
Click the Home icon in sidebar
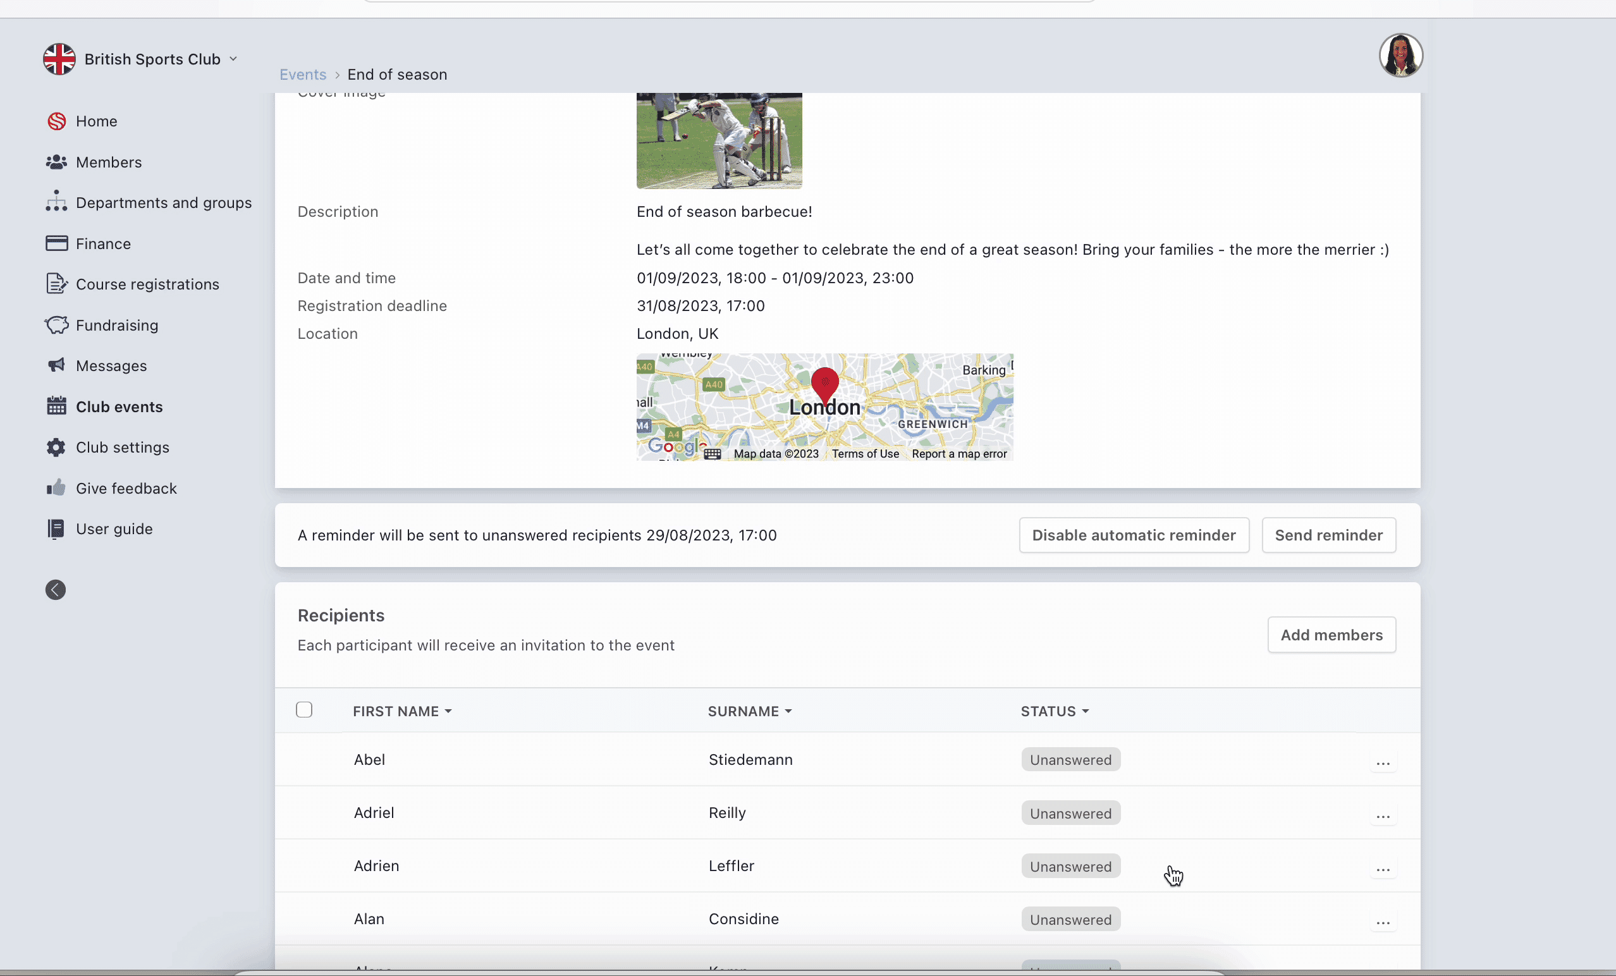click(x=57, y=121)
